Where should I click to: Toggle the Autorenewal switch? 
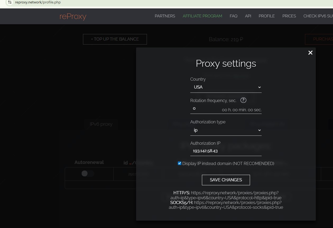[x=87, y=173]
